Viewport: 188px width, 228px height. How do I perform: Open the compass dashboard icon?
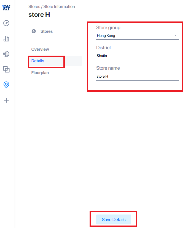[6, 23]
